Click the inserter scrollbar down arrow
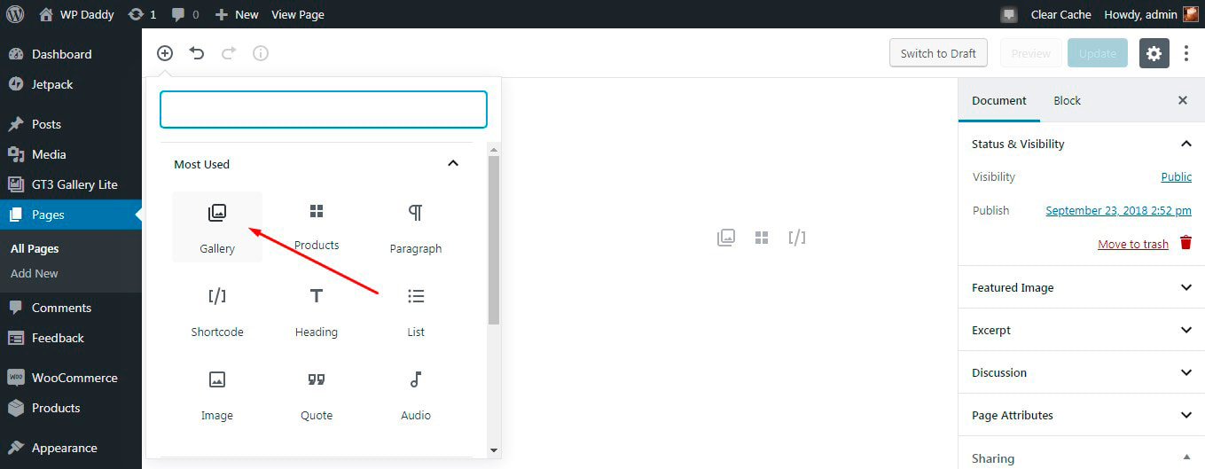 (x=494, y=450)
